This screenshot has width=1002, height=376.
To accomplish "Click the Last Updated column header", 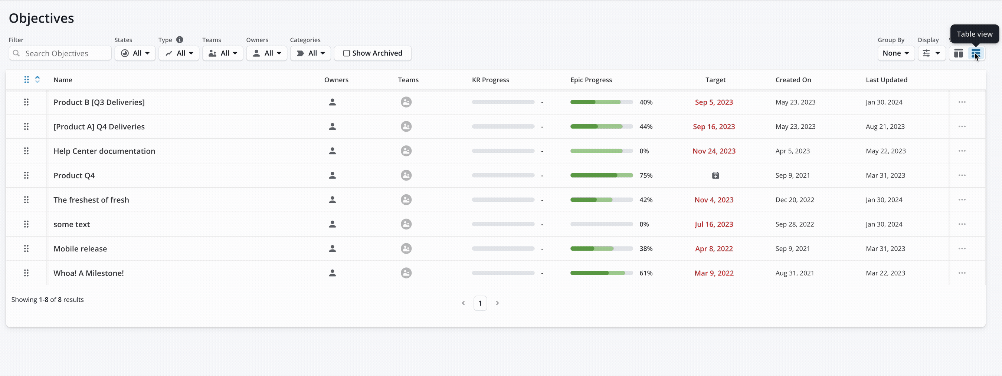I will (x=886, y=80).
